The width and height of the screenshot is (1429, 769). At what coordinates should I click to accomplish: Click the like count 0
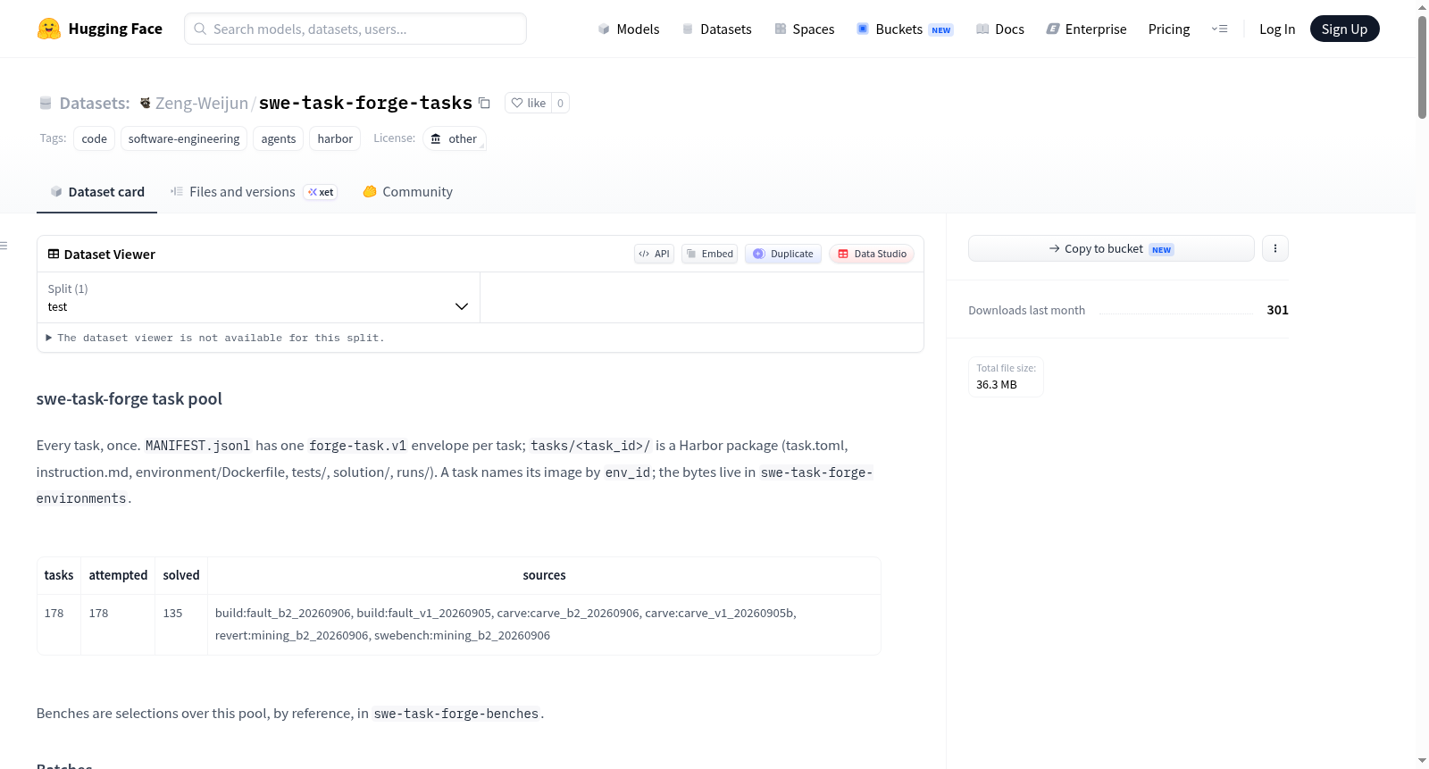[560, 103]
